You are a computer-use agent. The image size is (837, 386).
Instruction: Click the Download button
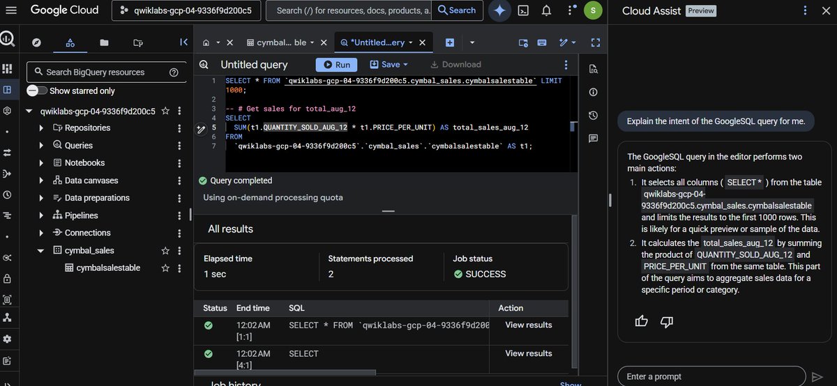click(455, 64)
